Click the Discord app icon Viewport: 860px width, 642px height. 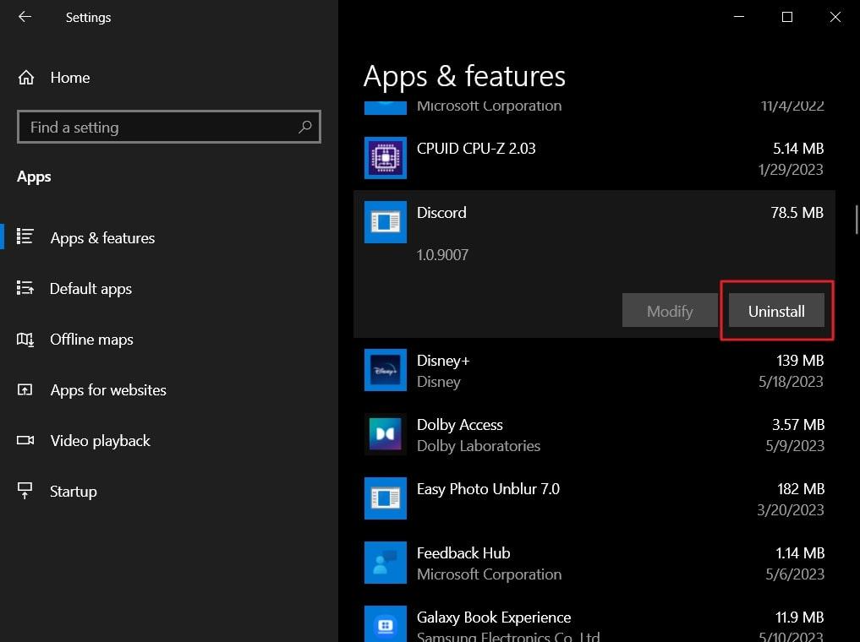(386, 222)
